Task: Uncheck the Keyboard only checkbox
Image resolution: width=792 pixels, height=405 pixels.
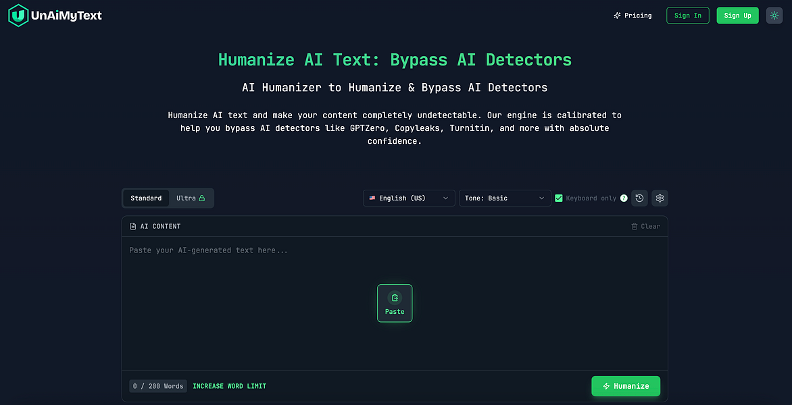Action: tap(559, 198)
